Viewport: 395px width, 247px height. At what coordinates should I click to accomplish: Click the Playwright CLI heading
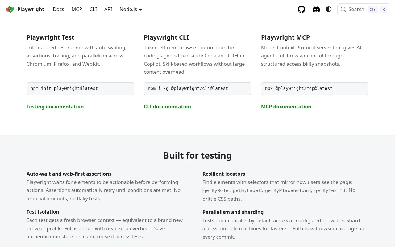[166, 37]
